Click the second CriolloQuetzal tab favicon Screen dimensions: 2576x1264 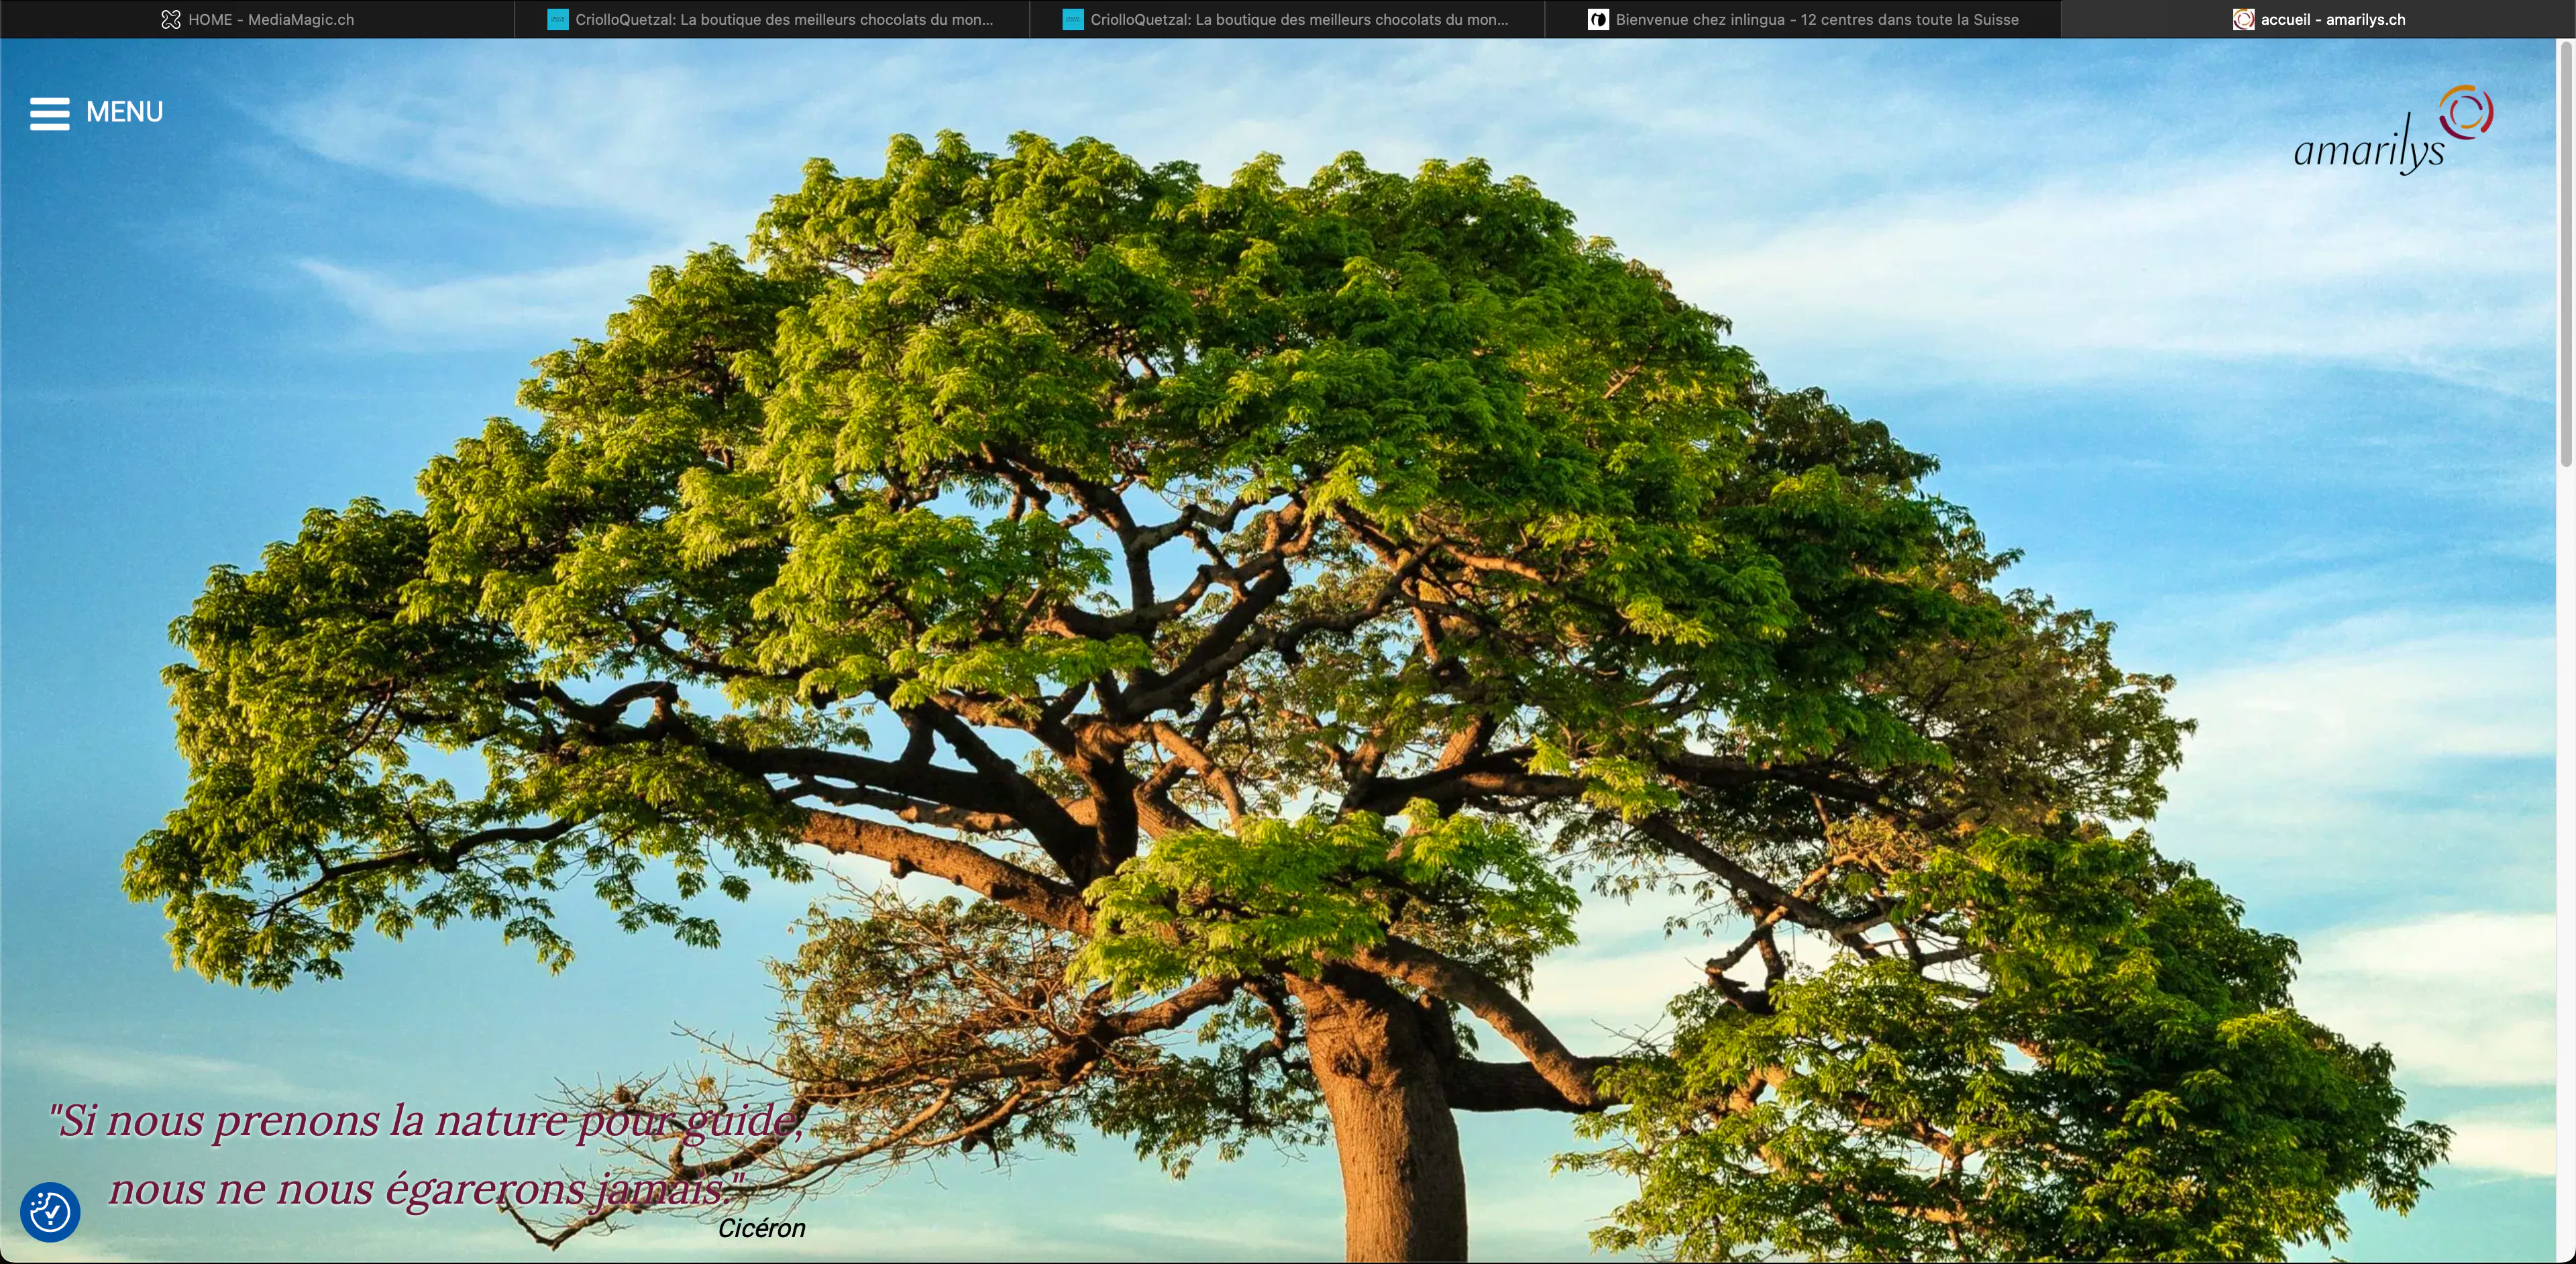point(1073,19)
